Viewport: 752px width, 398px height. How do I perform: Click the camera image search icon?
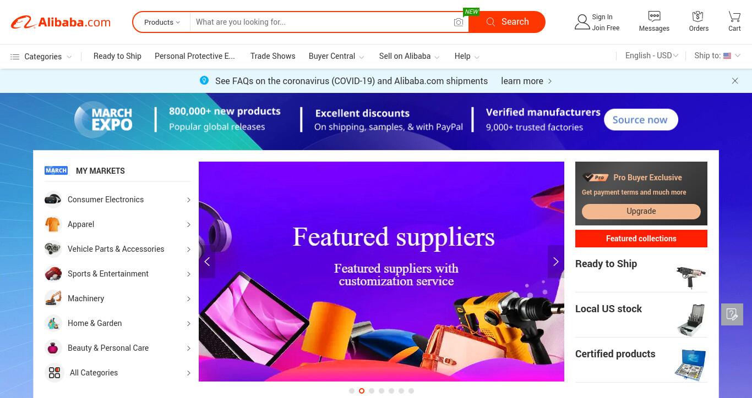pos(458,22)
